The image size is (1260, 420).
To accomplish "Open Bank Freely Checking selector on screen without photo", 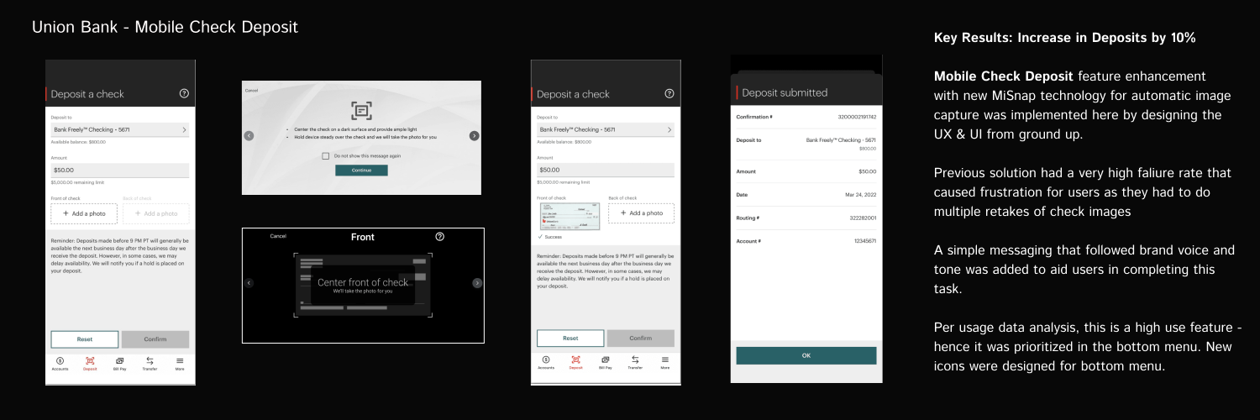I will tap(119, 130).
